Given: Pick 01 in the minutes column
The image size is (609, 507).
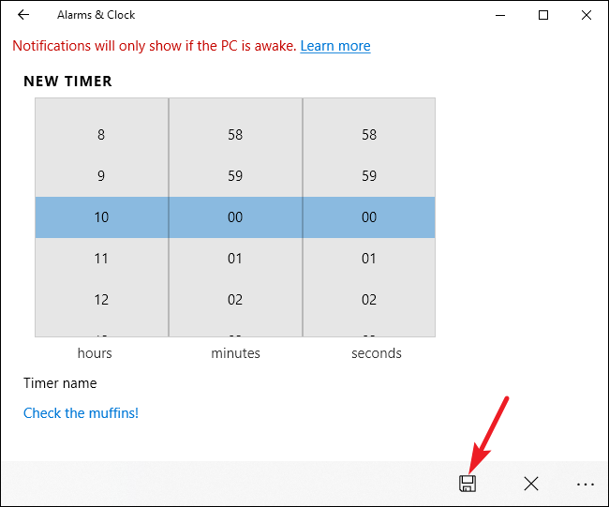Looking at the screenshot, I should 235,259.
